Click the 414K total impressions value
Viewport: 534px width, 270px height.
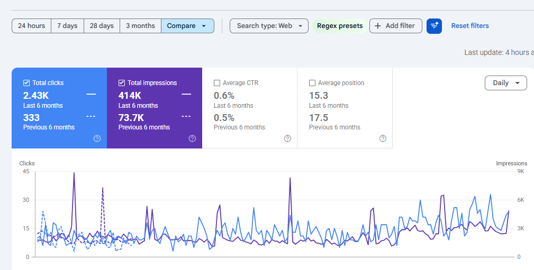(130, 96)
